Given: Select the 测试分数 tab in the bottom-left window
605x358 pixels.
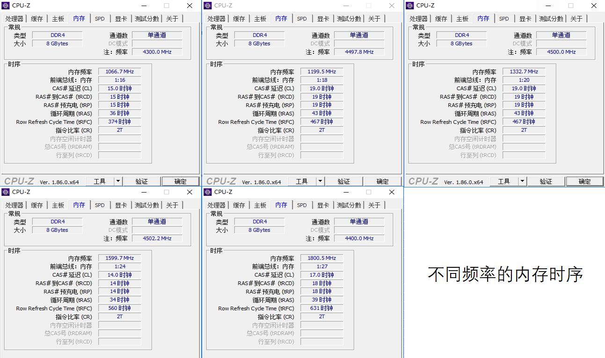Looking at the screenshot, I should (x=147, y=205).
